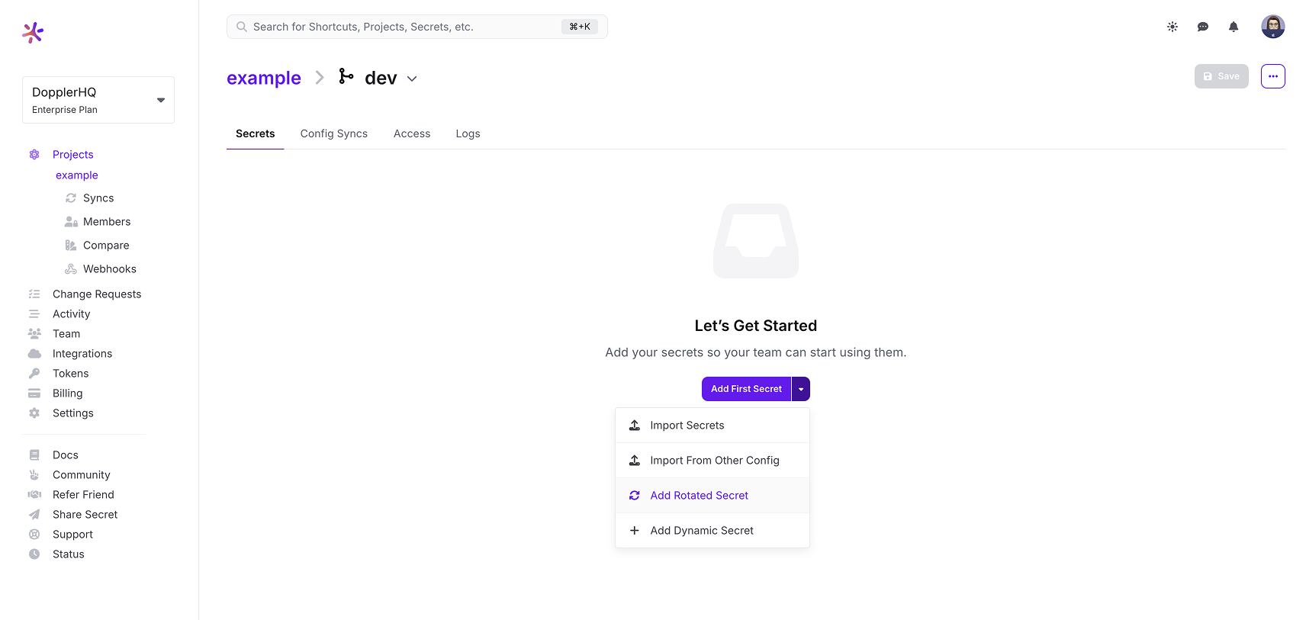Select the example project in sidebar
The width and height of the screenshot is (1306, 620).
pyautogui.click(x=77, y=175)
